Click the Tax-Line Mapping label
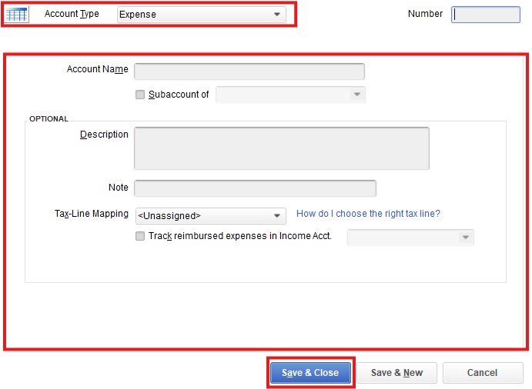This screenshot has width=532, height=389. pos(87,214)
